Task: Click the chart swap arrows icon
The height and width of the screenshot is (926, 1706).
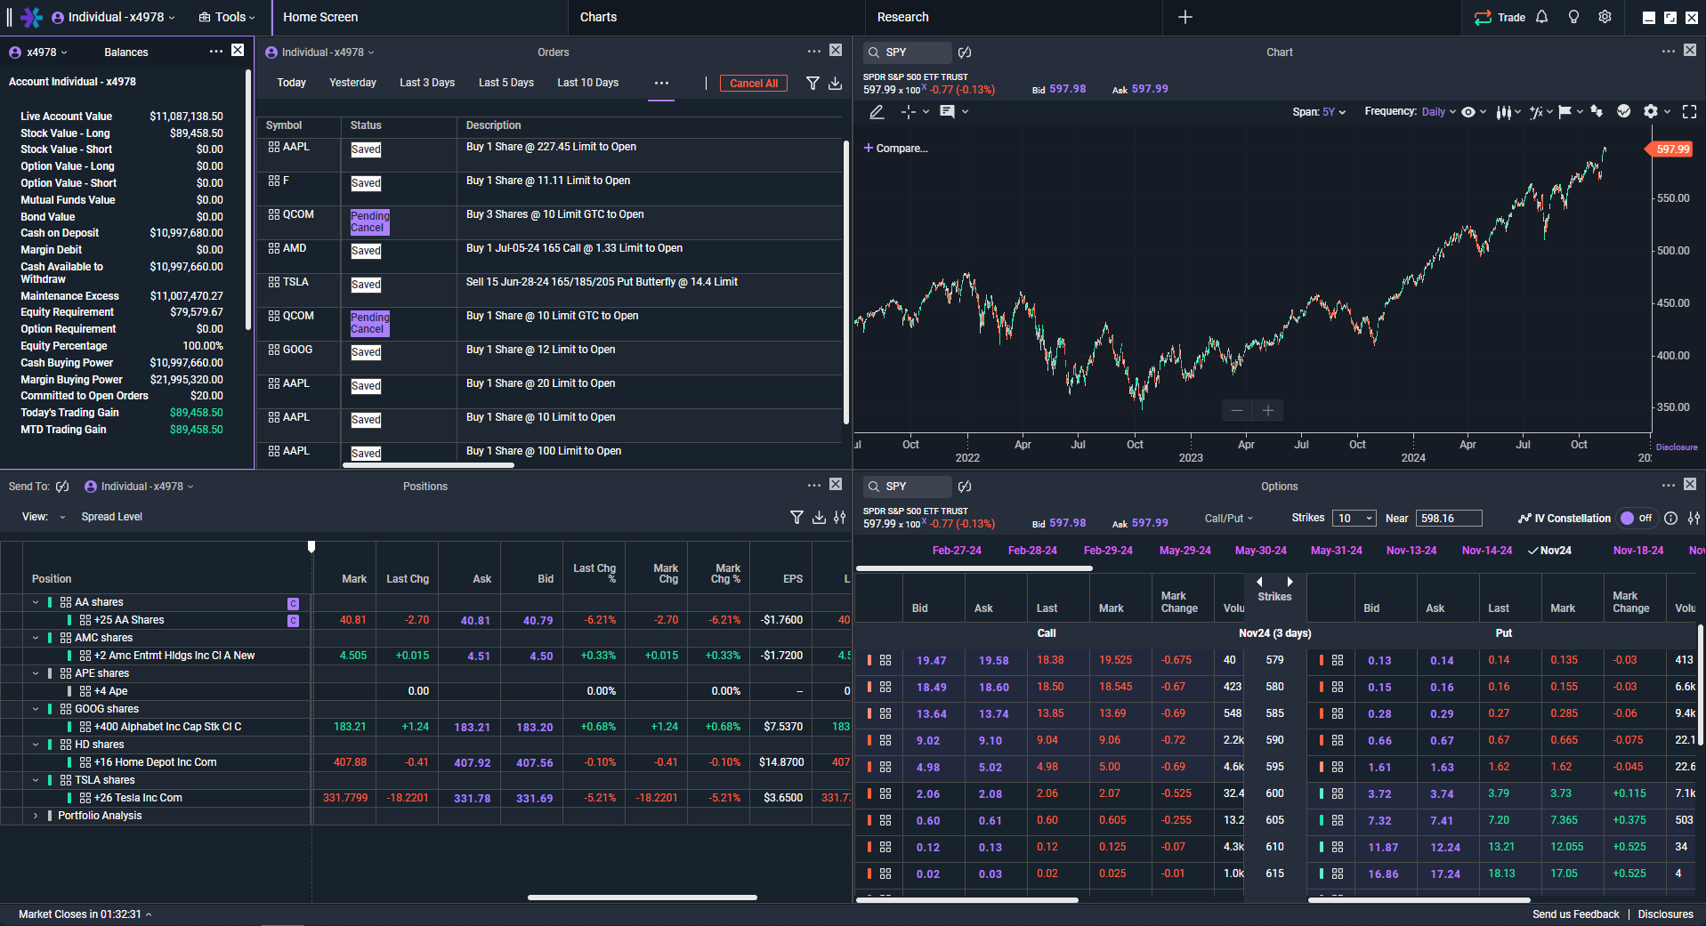Action: (x=1597, y=111)
